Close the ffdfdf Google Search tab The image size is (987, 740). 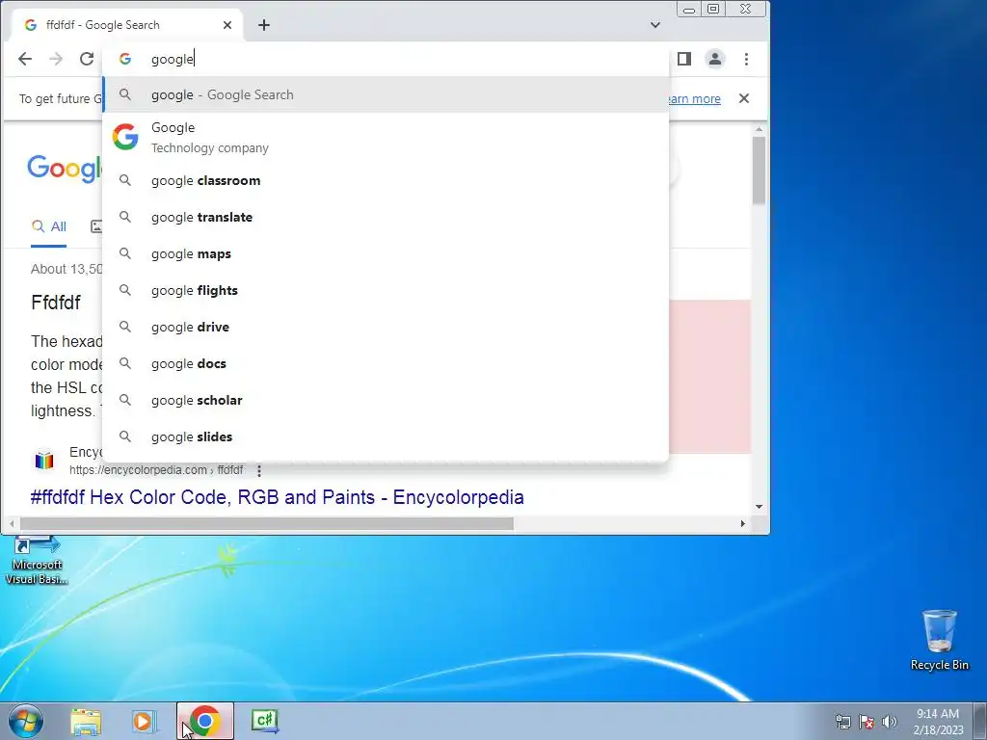[227, 25]
